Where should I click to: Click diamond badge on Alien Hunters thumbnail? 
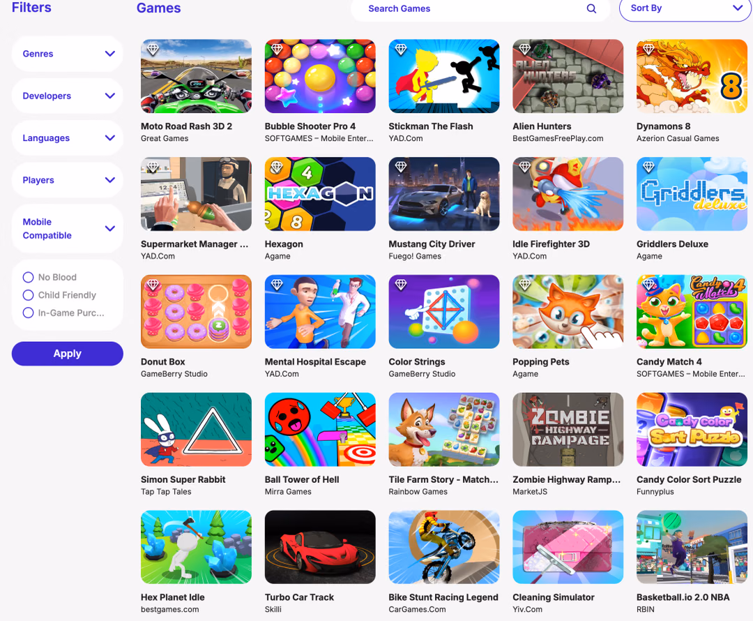(524, 49)
